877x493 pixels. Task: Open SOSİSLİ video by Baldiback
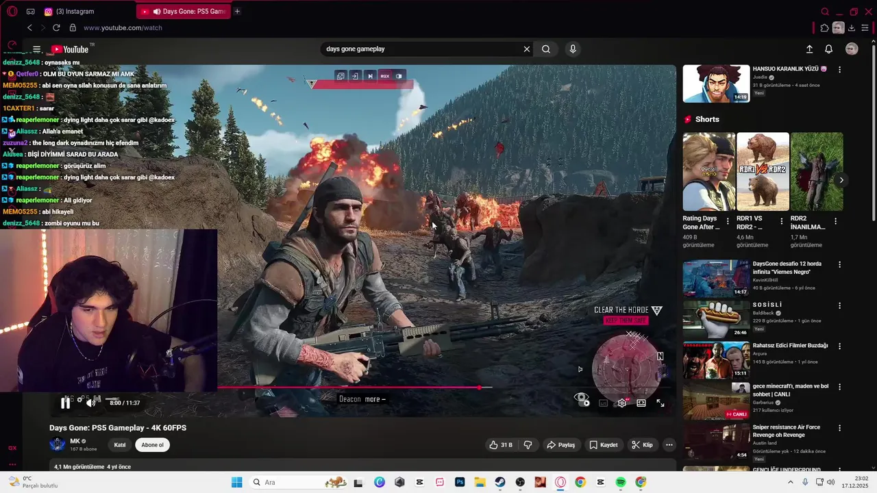coord(716,320)
